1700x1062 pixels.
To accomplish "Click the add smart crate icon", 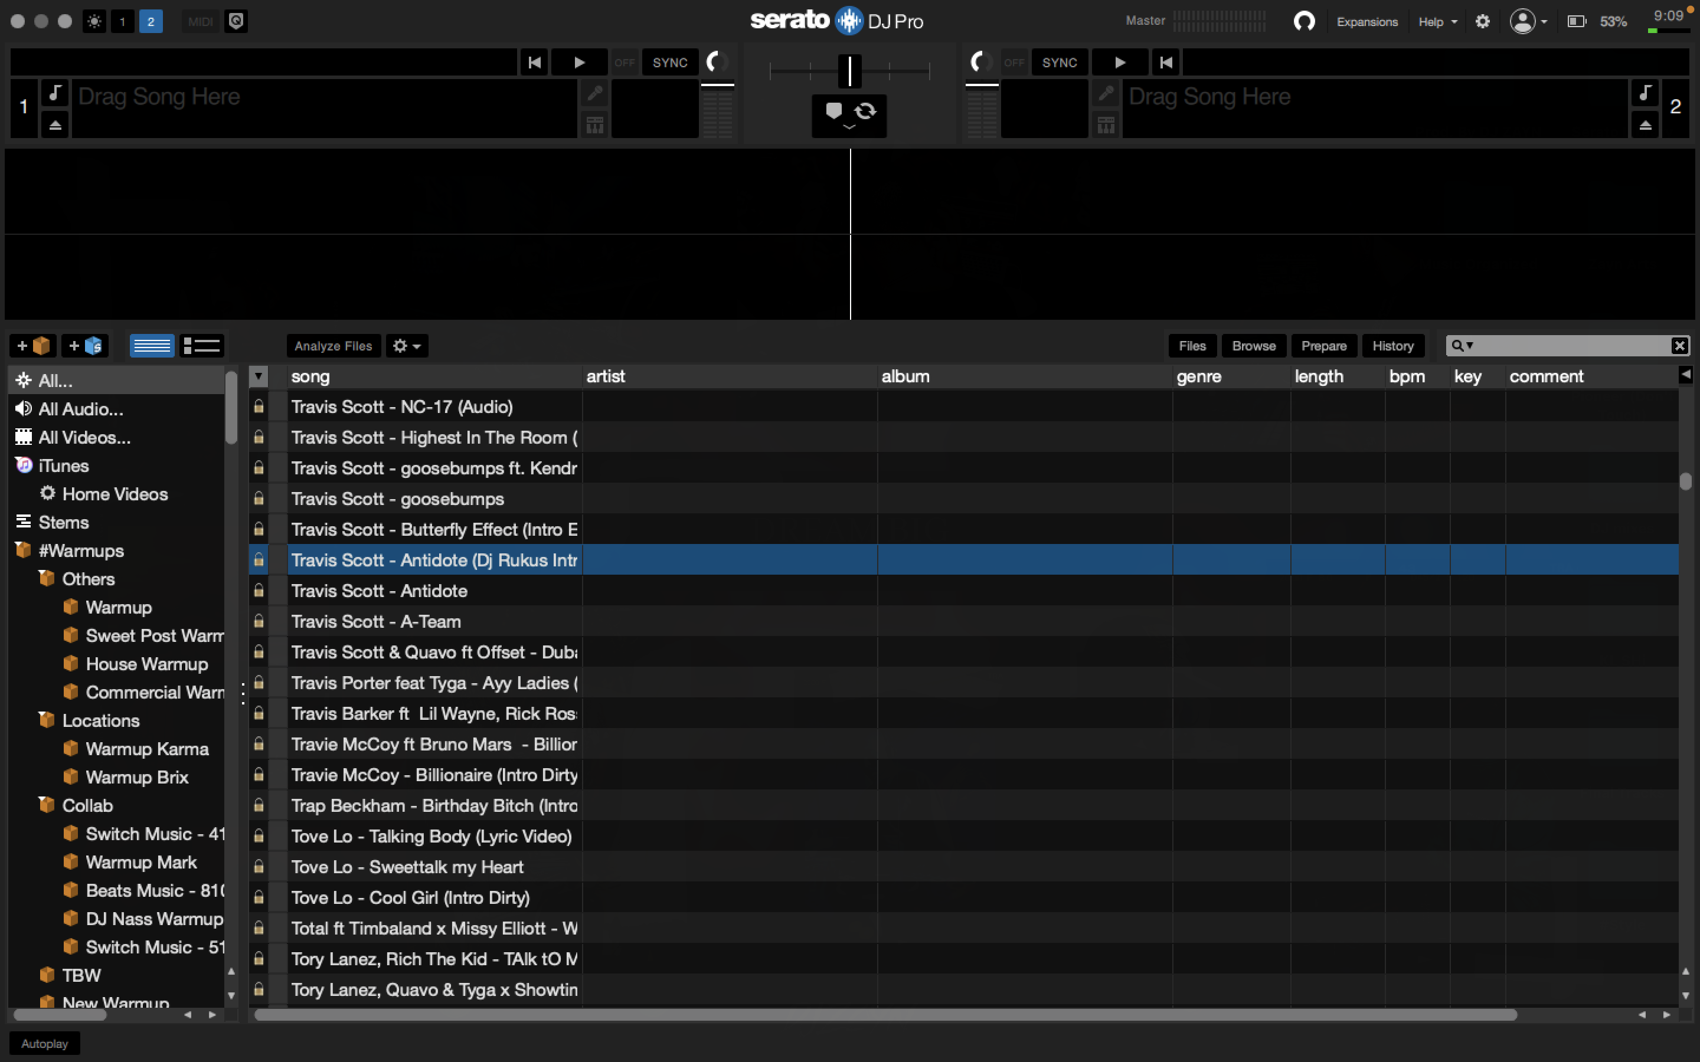I will click(x=85, y=346).
